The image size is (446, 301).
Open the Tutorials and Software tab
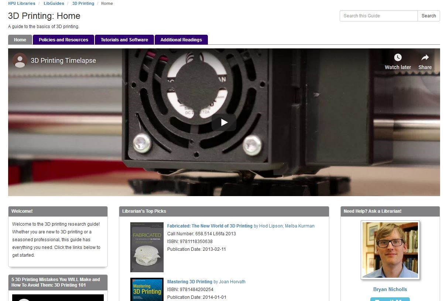point(124,40)
